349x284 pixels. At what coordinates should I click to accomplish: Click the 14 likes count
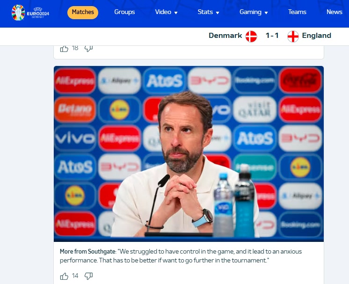(x=75, y=276)
